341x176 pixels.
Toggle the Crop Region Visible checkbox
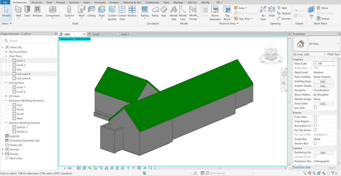pos(315,121)
